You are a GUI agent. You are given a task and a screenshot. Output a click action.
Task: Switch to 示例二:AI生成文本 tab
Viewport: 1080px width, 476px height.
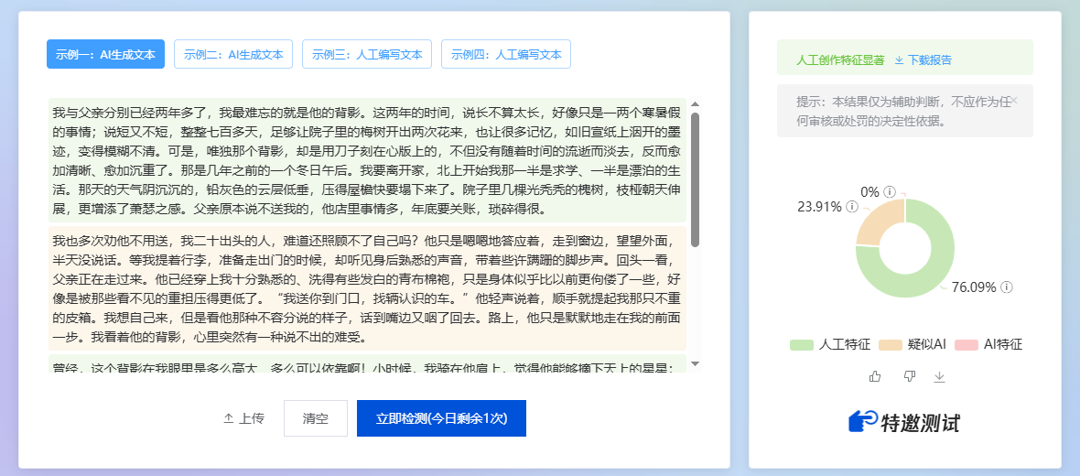233,54
